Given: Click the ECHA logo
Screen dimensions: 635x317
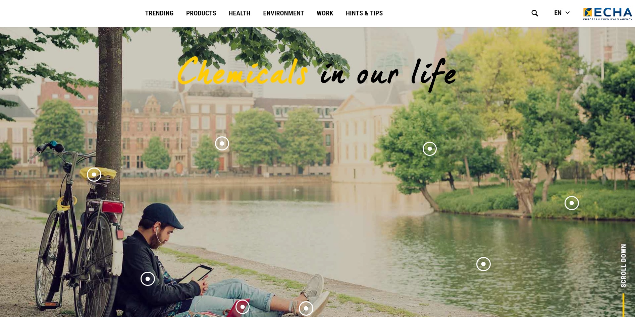Looking at the screenshot, I should pyautogui.click(x=607, y=14).
